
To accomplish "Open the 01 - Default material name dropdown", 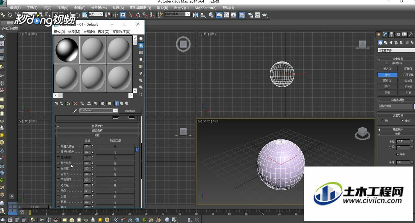I will point(115,111).
